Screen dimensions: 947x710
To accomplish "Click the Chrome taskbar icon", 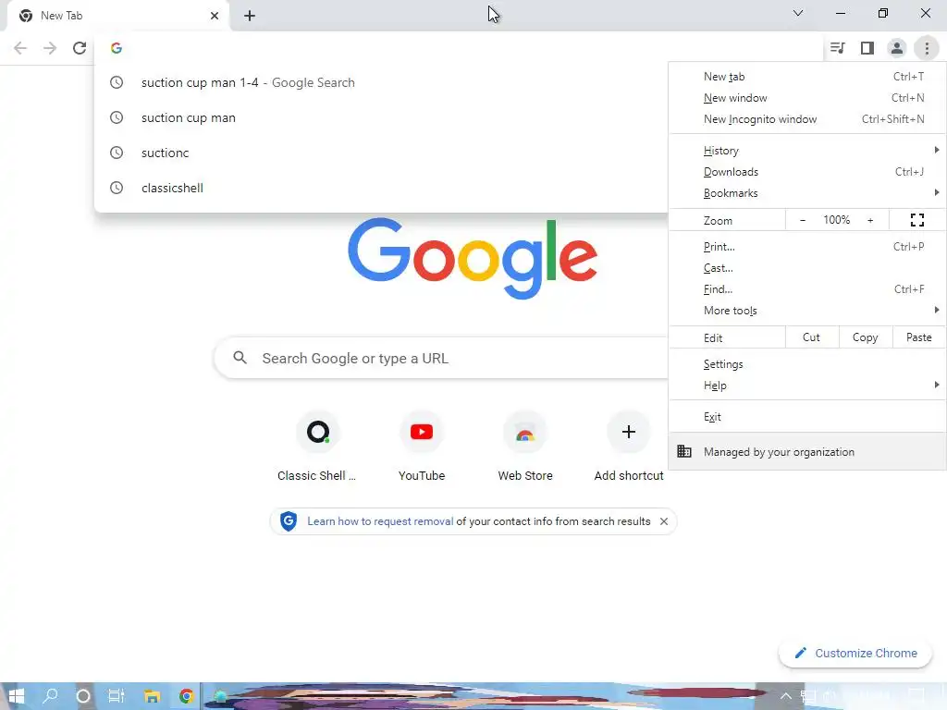I will coord(186,696).
